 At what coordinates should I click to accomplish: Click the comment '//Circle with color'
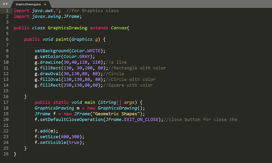(x=131, y=79)
